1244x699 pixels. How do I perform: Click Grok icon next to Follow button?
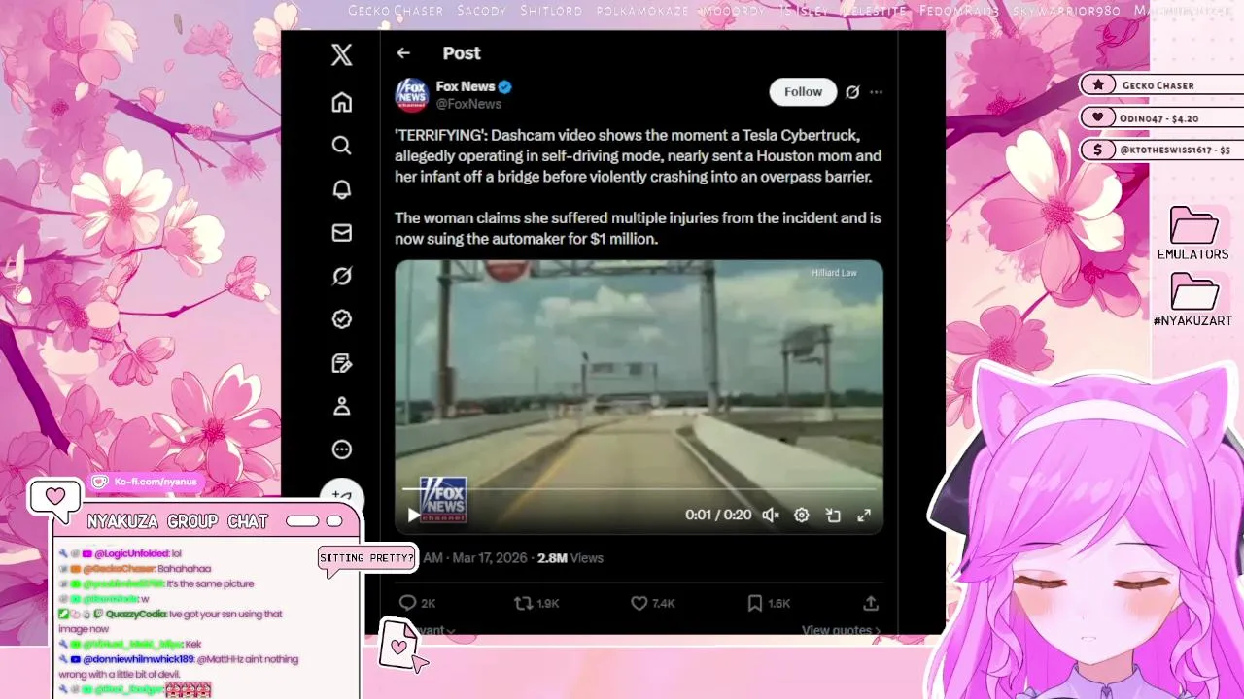click(x=852, y=92)
